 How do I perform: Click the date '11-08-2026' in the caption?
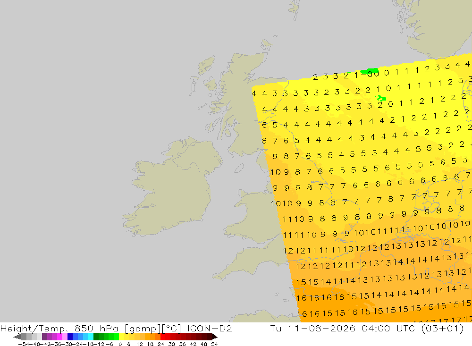pos(322,328)
